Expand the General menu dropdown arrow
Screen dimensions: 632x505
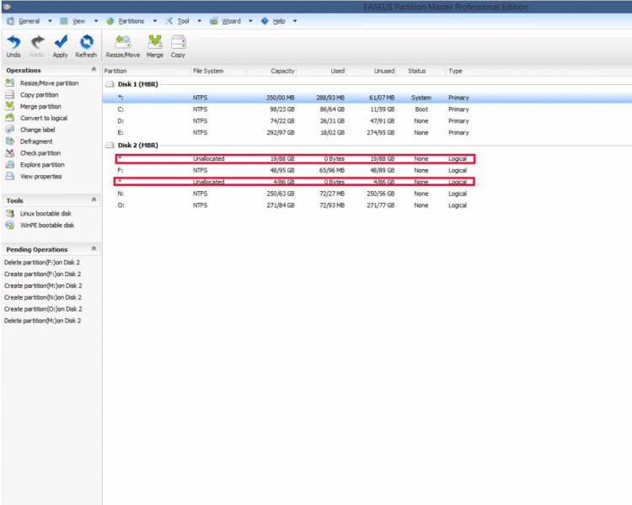pyautogui.click(x=50, y=21)
